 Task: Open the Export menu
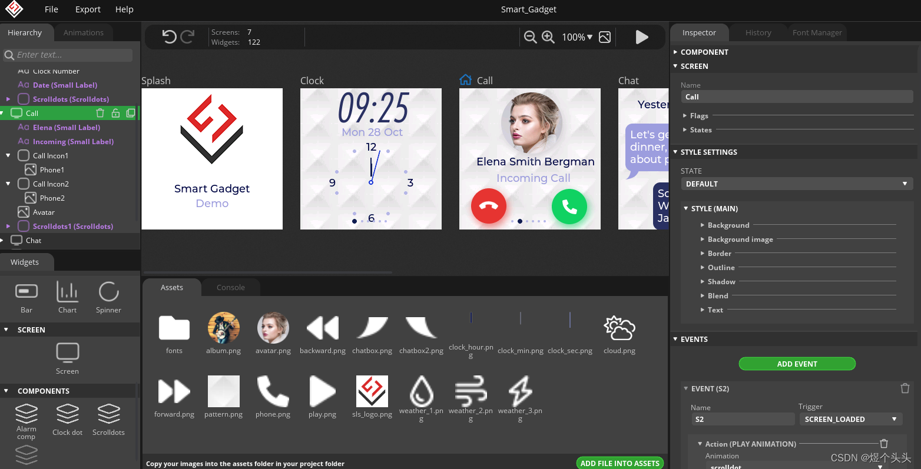coord(88,9)
